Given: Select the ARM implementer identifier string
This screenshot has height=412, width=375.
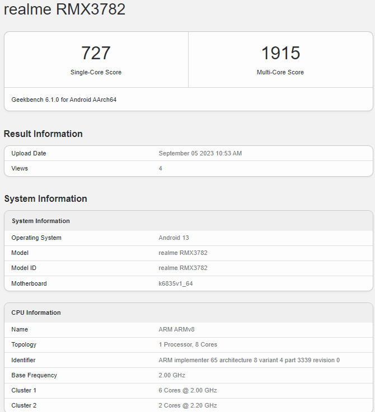Looking at the screenshot, I should pyautogui.click(x=249, y=360).
